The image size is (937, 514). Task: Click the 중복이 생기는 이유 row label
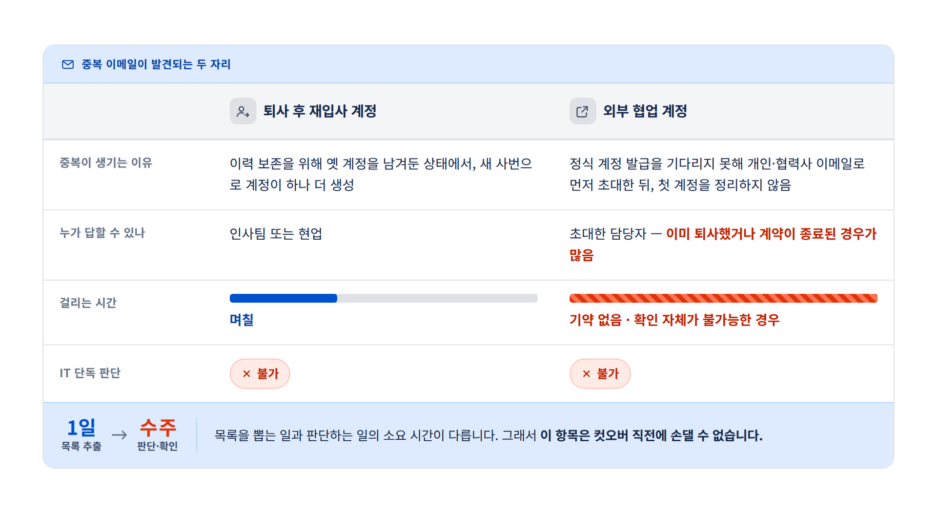coord(106,163)
